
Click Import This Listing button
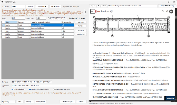tap(167, 6)
